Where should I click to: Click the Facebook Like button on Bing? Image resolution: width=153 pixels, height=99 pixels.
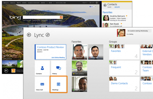[91, 7]
